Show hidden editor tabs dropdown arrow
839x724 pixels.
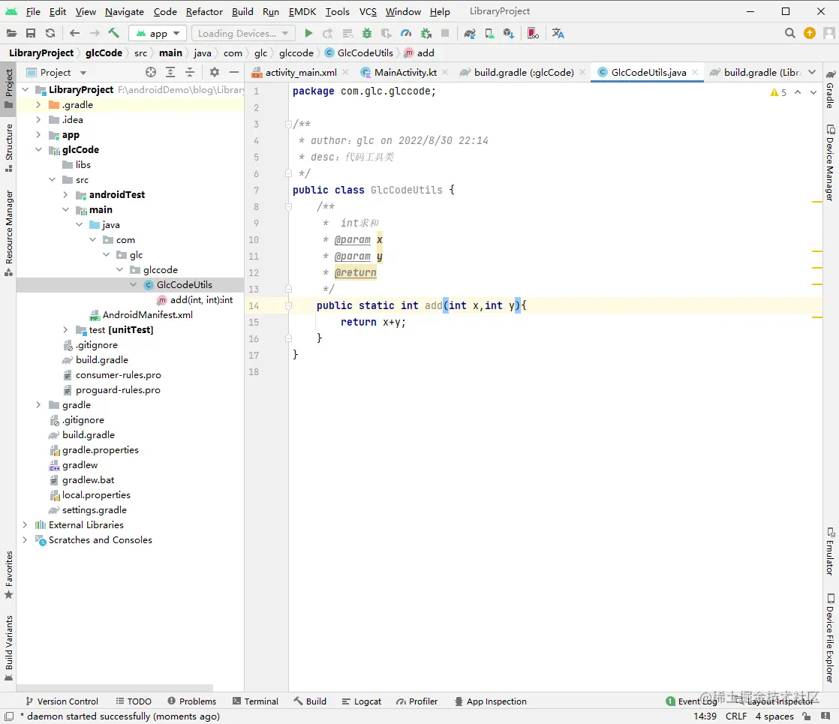coord(812,72)
